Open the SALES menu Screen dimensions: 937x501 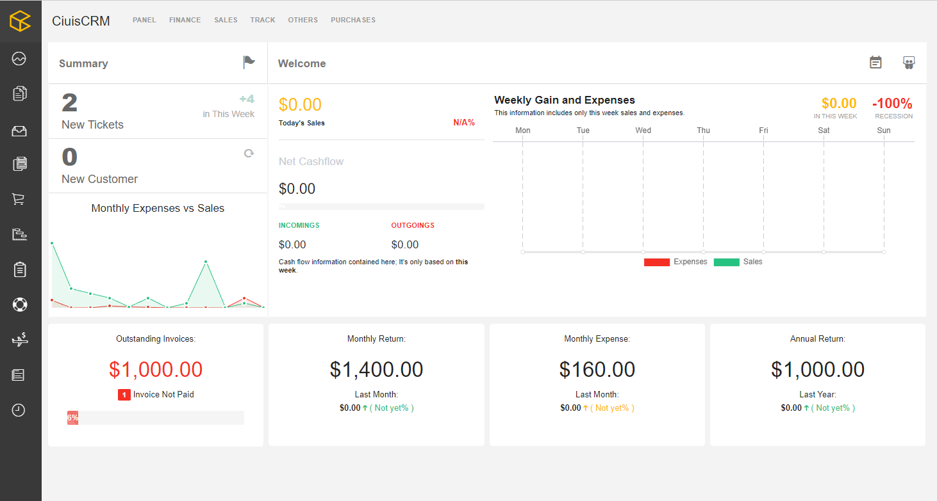(226, 20)
